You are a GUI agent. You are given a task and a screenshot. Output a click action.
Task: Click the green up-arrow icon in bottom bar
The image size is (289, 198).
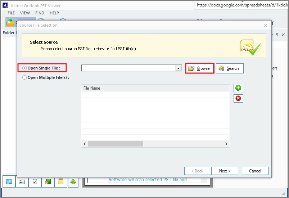click(73, 182)
